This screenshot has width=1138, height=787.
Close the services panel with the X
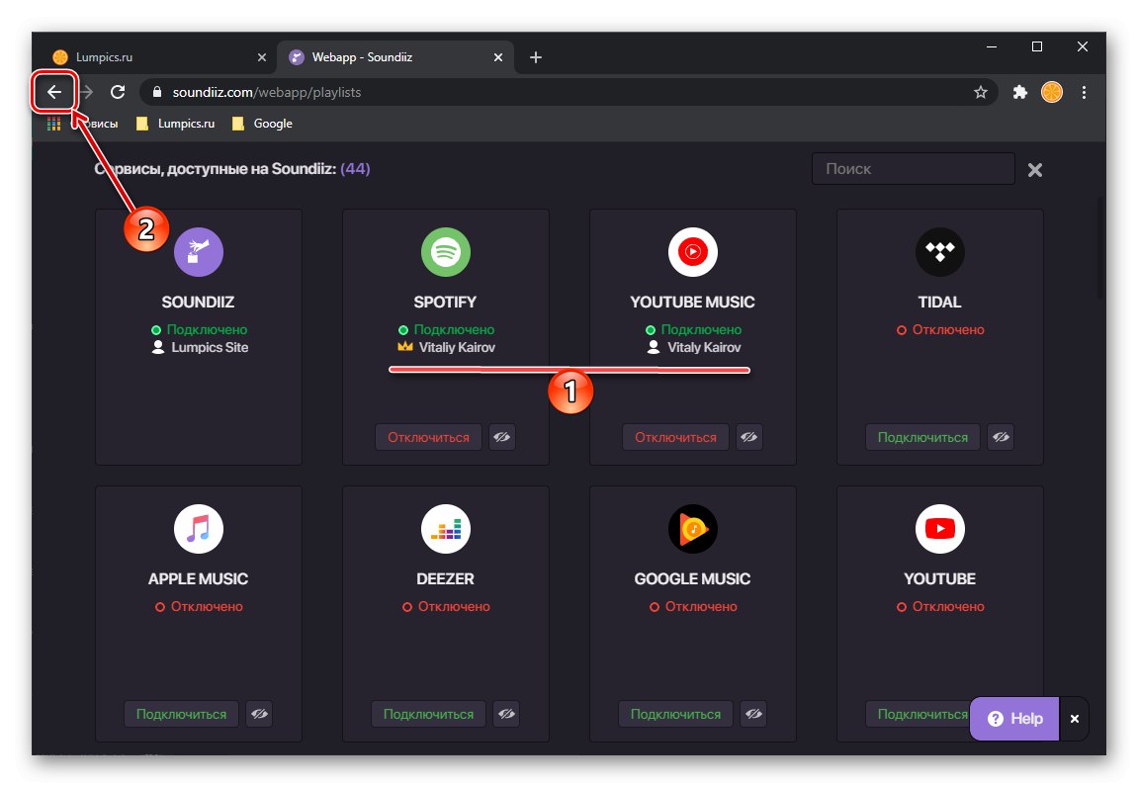1035,170
